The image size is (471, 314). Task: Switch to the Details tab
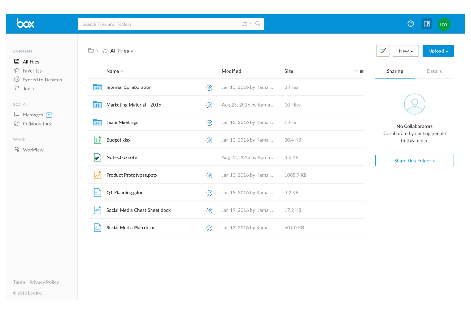434,71
